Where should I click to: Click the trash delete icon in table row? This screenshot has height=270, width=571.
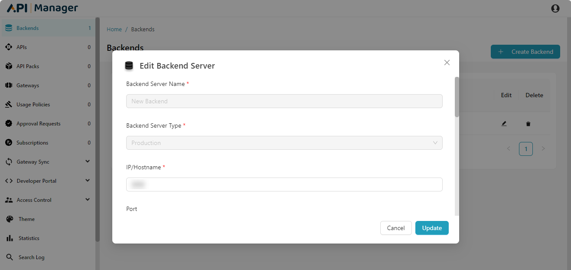coord(528,124)
